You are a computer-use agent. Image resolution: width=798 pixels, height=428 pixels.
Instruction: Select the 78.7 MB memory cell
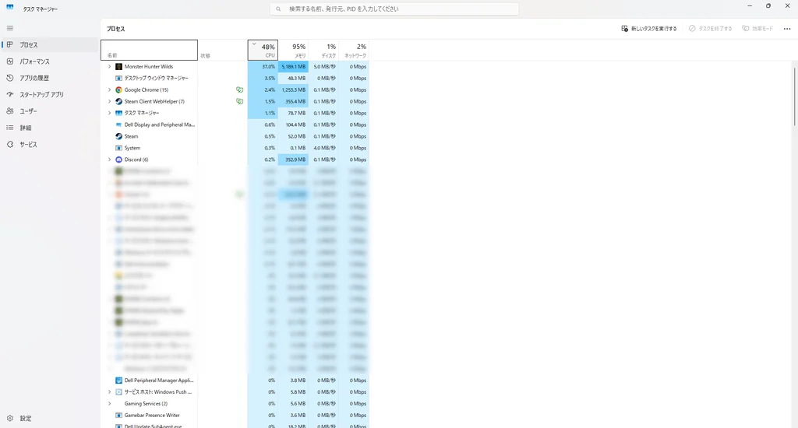[x=293, y=113]
